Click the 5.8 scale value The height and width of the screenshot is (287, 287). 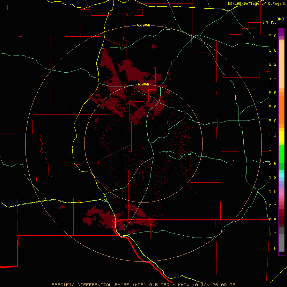tap(273, 107)
